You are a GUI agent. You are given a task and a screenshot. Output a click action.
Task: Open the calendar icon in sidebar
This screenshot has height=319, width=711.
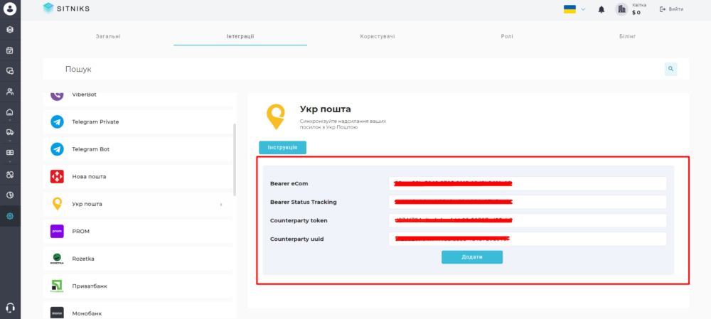click(x=10, y=50)
